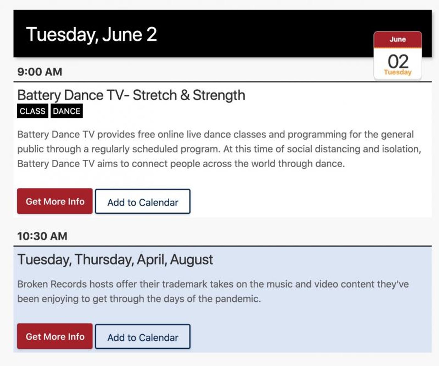The width and height of the screenshot is (439, 366).
Task: Click the June 02 calendar date icon
Action: tap(397, 55)
